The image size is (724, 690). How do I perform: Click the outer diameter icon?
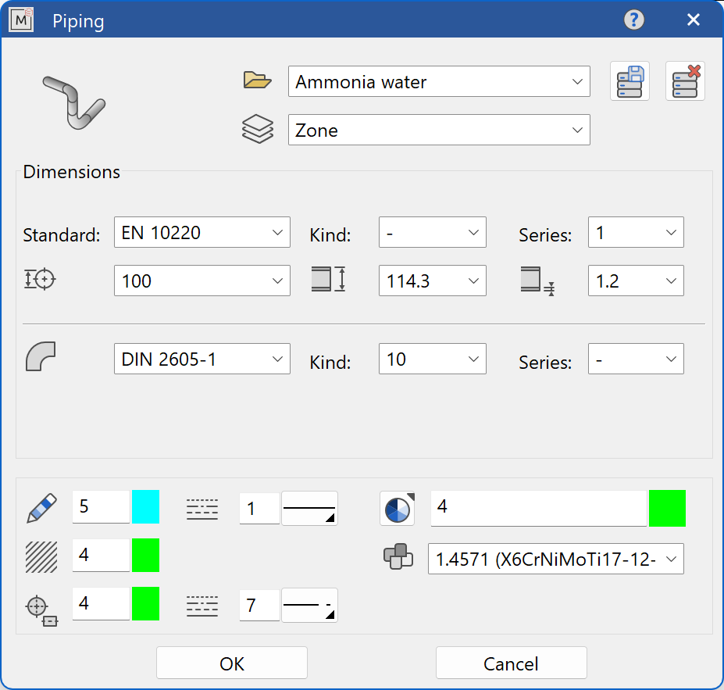(328, 279)
